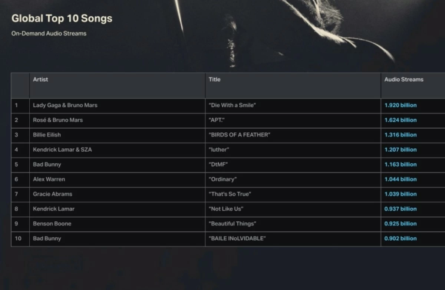Select the Title column header
The height and width of the screenshot is (290, 445).
pos(214,79)
